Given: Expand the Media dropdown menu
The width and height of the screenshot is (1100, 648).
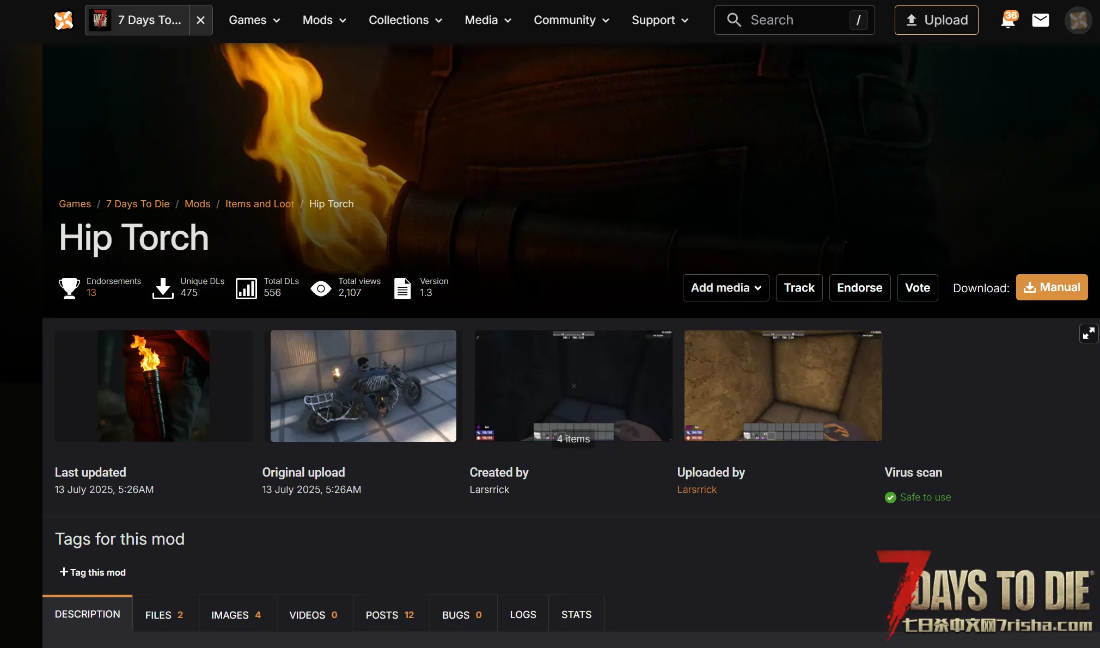Looking at the screenshot, I should 488,20.
